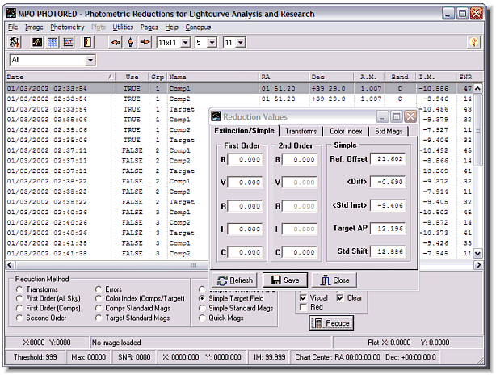The width and height of the screenshot is (496, 375).
Task: Open the dropdown showing value 11
Action: coord(241,42)
